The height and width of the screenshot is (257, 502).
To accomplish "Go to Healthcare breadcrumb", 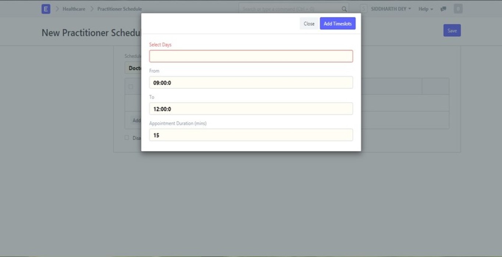I will click(x=74, y=9).
